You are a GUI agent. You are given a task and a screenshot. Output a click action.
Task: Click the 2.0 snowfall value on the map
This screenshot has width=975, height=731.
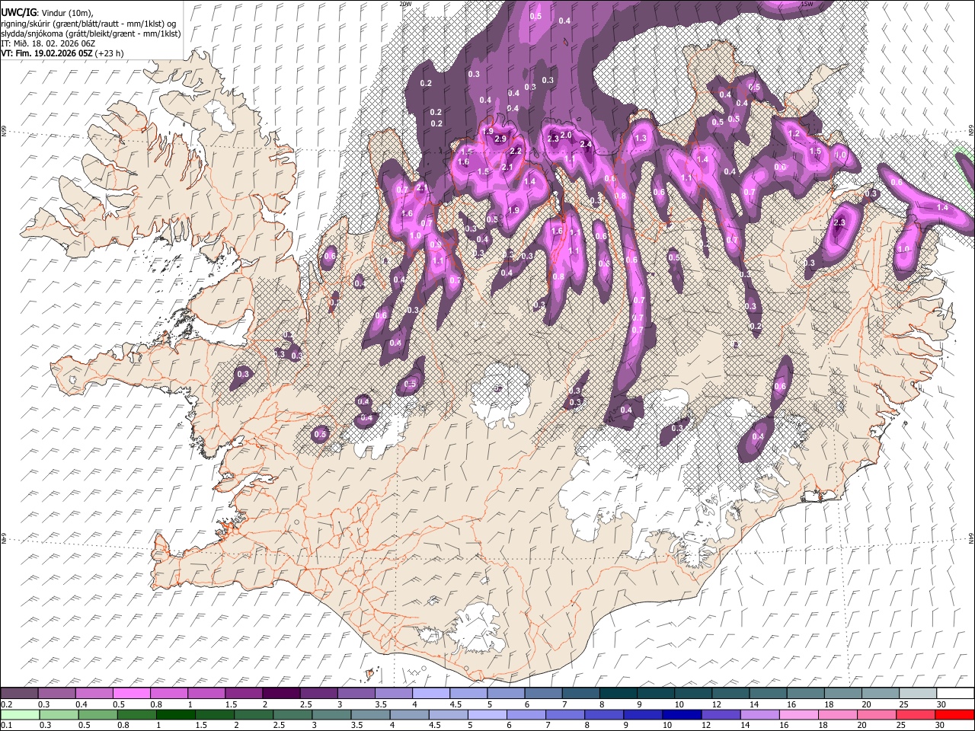tap(566, 135)
